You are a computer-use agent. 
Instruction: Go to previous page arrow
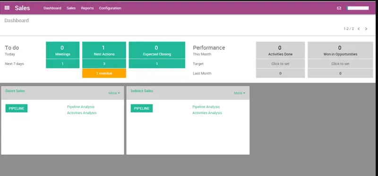(359, 29)
